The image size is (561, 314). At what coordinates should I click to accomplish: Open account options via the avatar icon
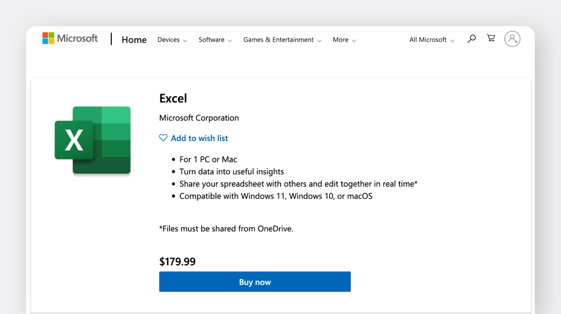click(512, 39)
